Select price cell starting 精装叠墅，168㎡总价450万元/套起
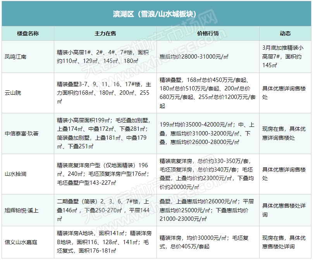Viewport: 313px width, 260px height. [x=208, y=93]
